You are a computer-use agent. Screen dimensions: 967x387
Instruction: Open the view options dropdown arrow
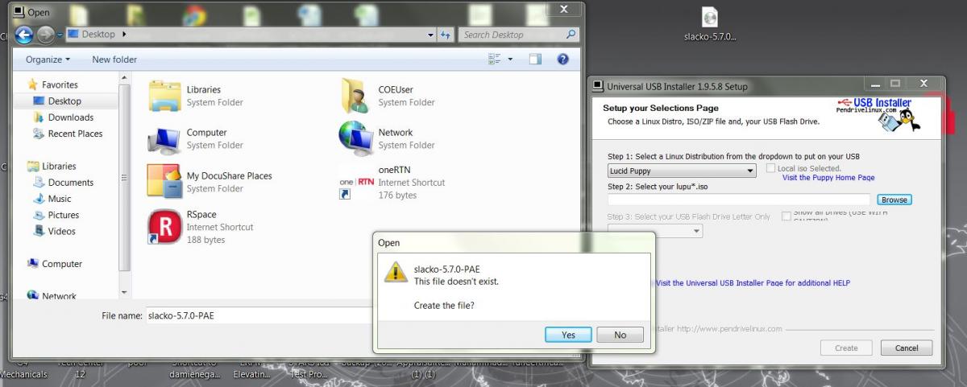(x=511, y=60)
